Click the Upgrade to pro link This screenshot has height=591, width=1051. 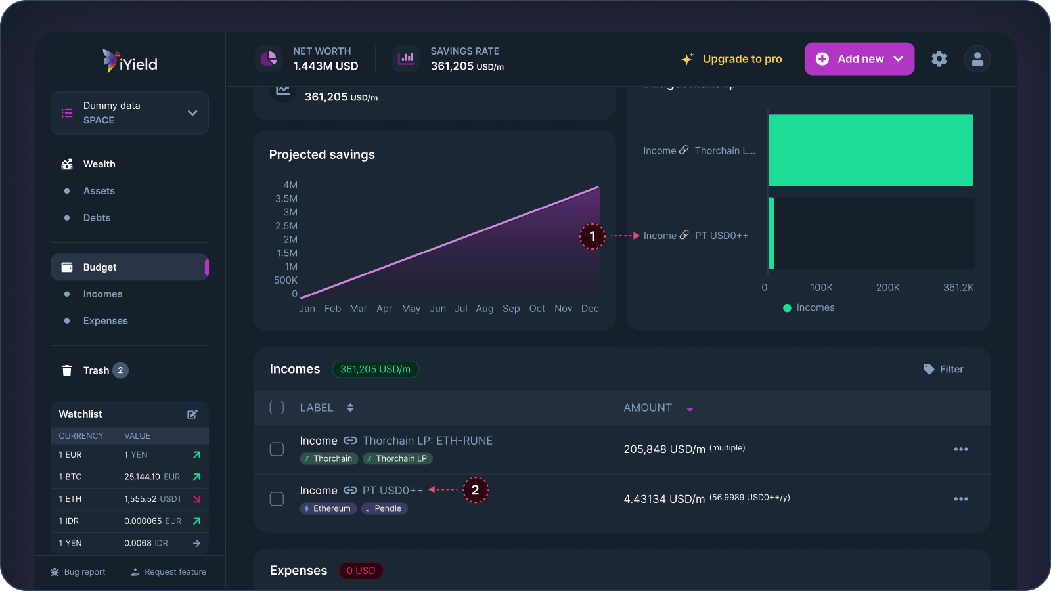[742, 58]
